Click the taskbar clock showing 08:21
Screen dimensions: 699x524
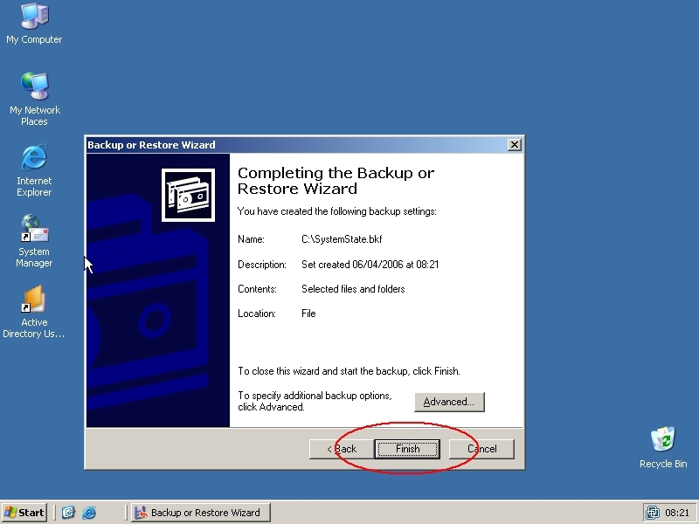tap(676, 513)
